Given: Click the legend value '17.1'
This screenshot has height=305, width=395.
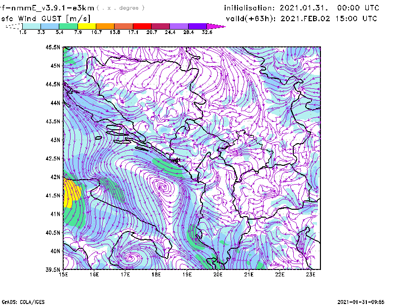Looking at the screenshot, I should pos(133,32).
